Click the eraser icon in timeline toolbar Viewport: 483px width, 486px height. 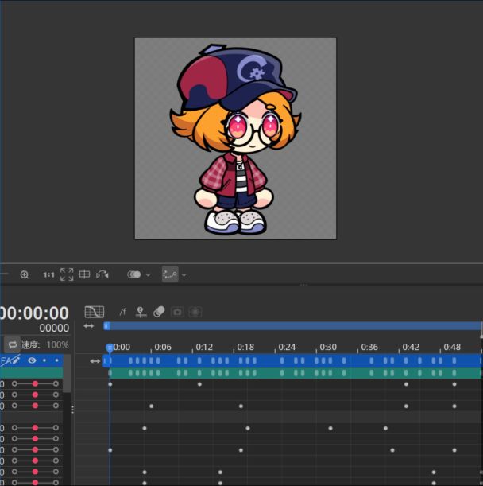[x=158, y=312]
